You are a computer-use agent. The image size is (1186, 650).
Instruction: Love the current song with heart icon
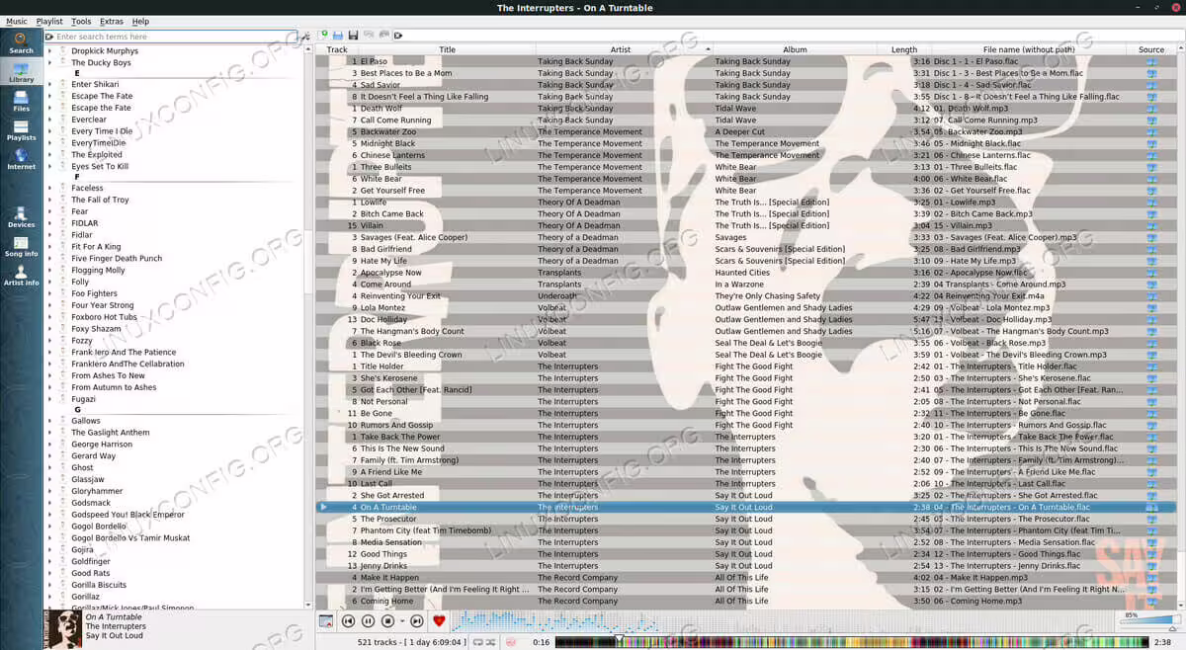click(x=440, y=621)
